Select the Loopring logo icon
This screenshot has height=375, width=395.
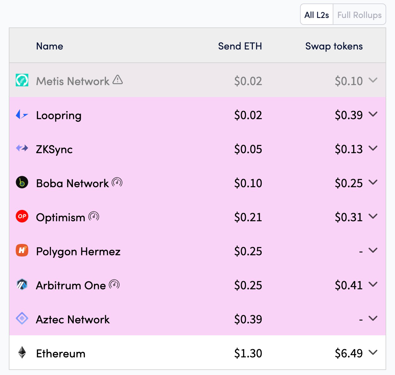pyautogui.click(x=22, y=115)
